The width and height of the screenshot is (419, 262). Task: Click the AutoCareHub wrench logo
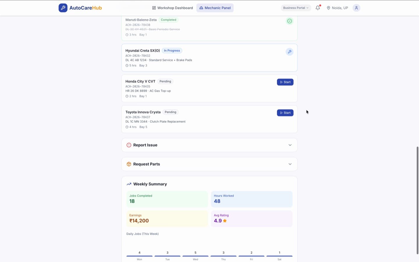[x=63, y=8]
